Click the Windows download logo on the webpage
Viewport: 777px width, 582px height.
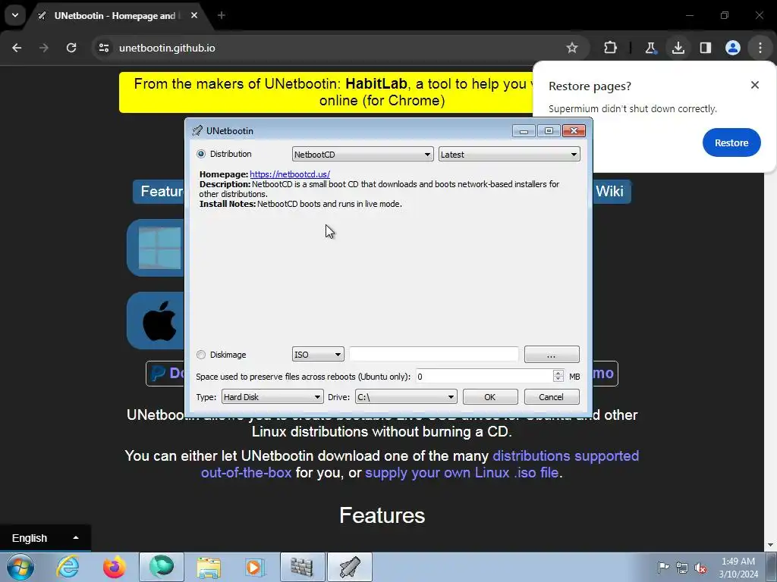coord(159,248)
